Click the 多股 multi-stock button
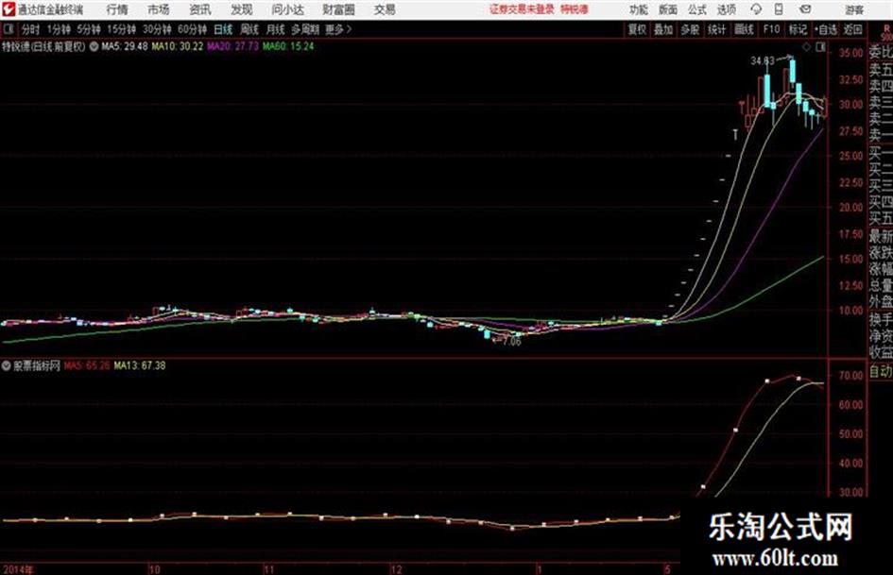893x575 pixels. [x=690, y=29]
